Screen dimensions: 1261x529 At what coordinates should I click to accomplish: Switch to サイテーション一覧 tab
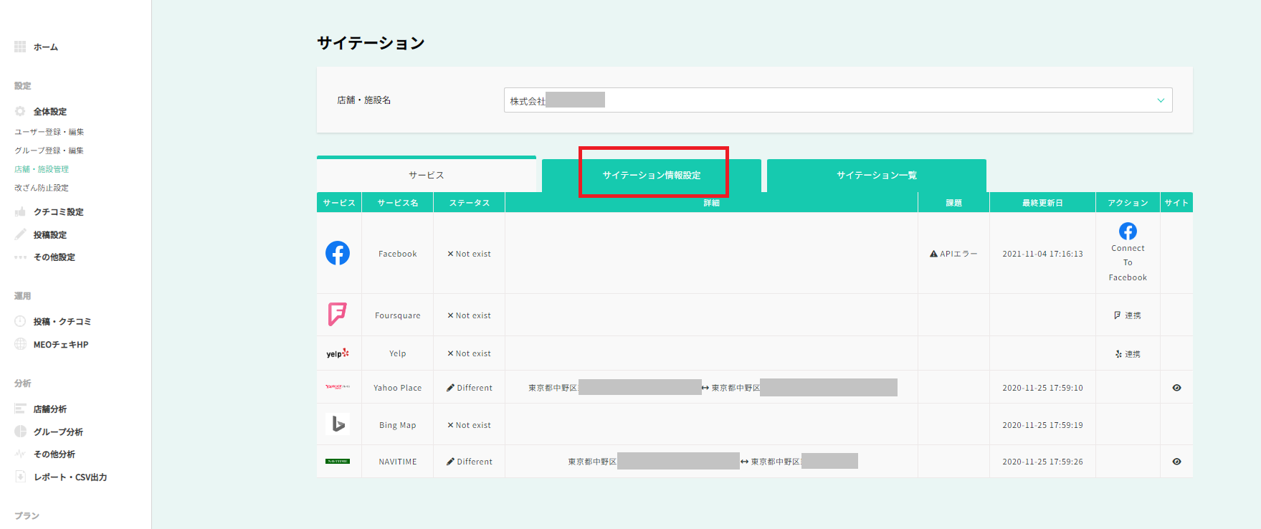876,176
